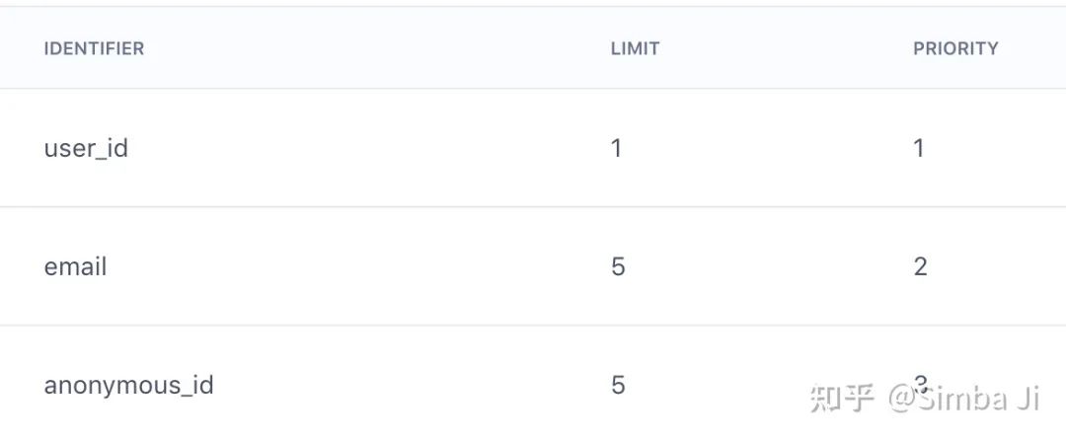Click the LIMIT column header
Image resolution: width=1066 pixels, height=441 pixels.
(635, 49)
